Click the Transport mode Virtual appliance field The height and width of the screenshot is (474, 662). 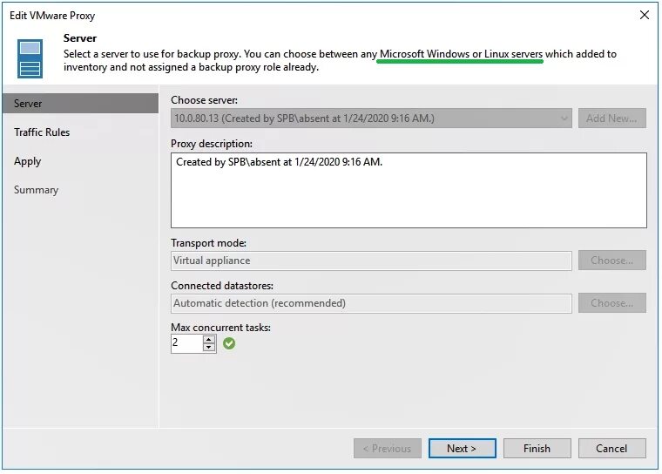click(x=371, y=261)
